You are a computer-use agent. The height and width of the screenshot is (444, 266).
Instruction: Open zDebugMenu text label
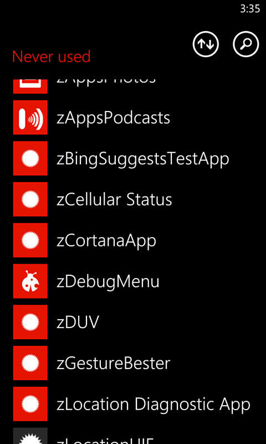pyautogui.click(x=108, y=282)
